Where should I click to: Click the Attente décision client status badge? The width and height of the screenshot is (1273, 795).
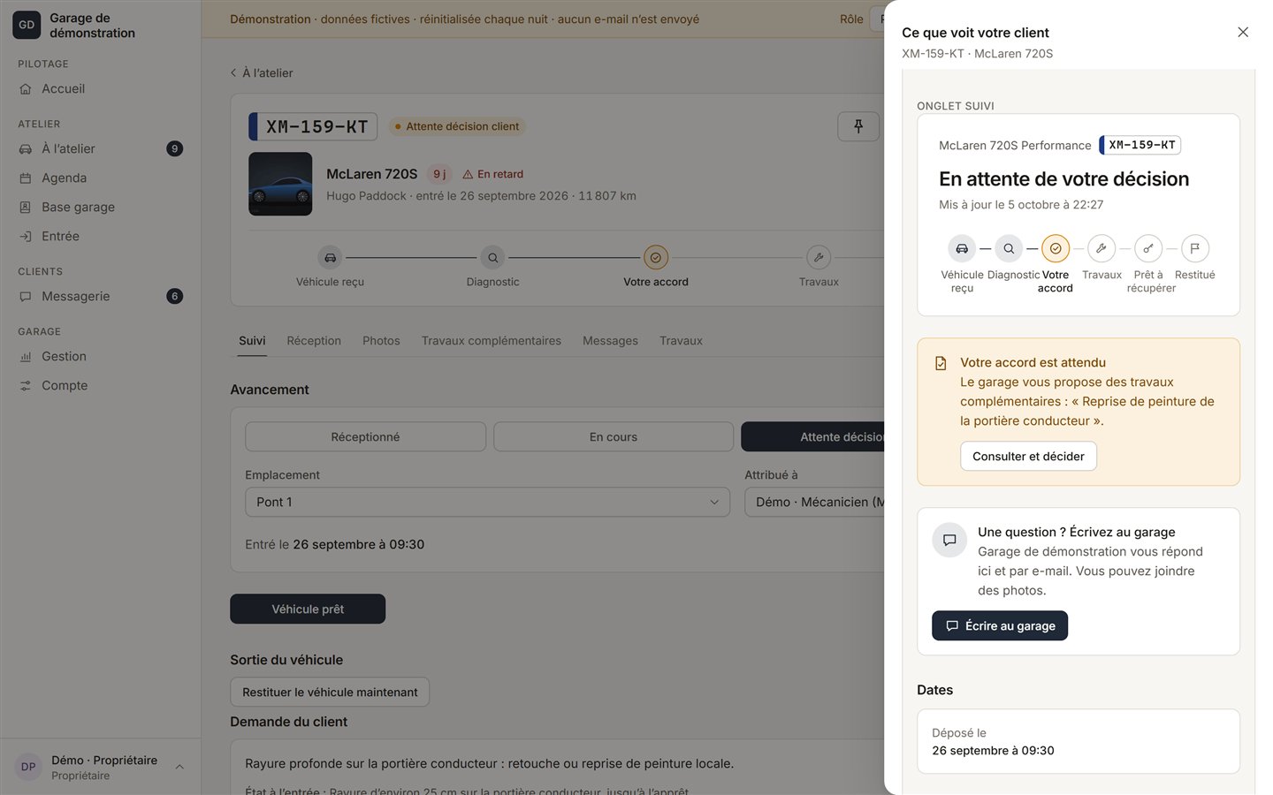[457, 126]
